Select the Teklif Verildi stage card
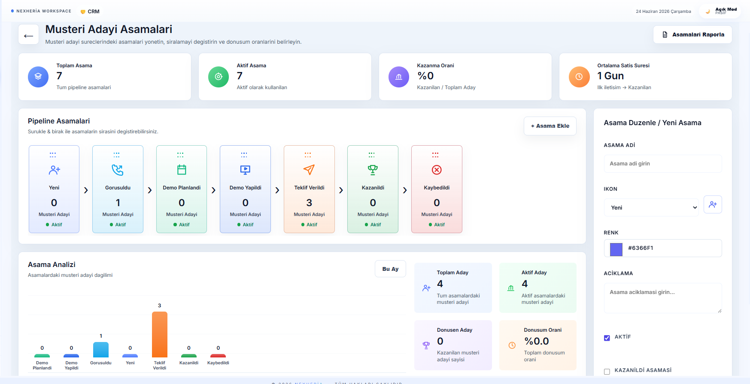 [x=309, y=189]
